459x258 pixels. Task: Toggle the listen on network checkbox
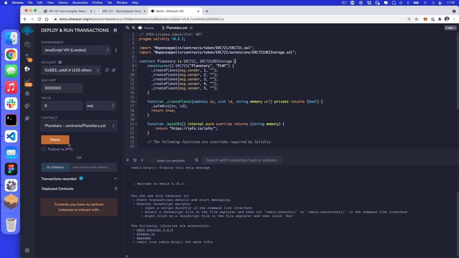click(152, 160)
